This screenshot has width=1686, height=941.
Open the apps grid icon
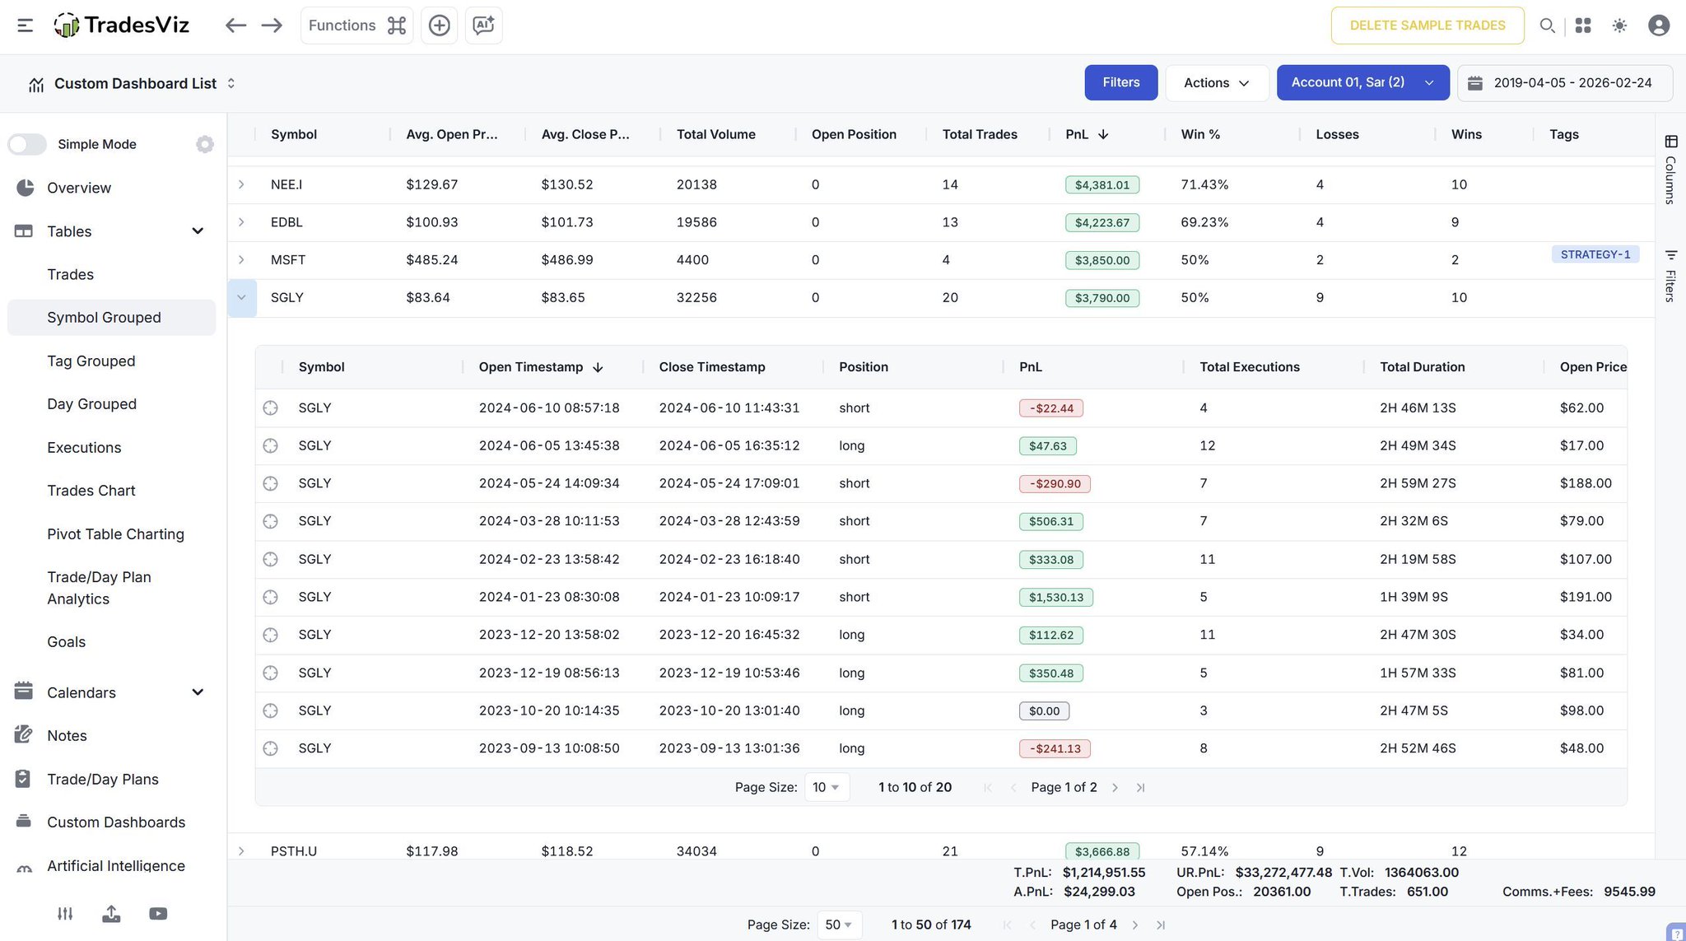click(x=1583, y=26)
